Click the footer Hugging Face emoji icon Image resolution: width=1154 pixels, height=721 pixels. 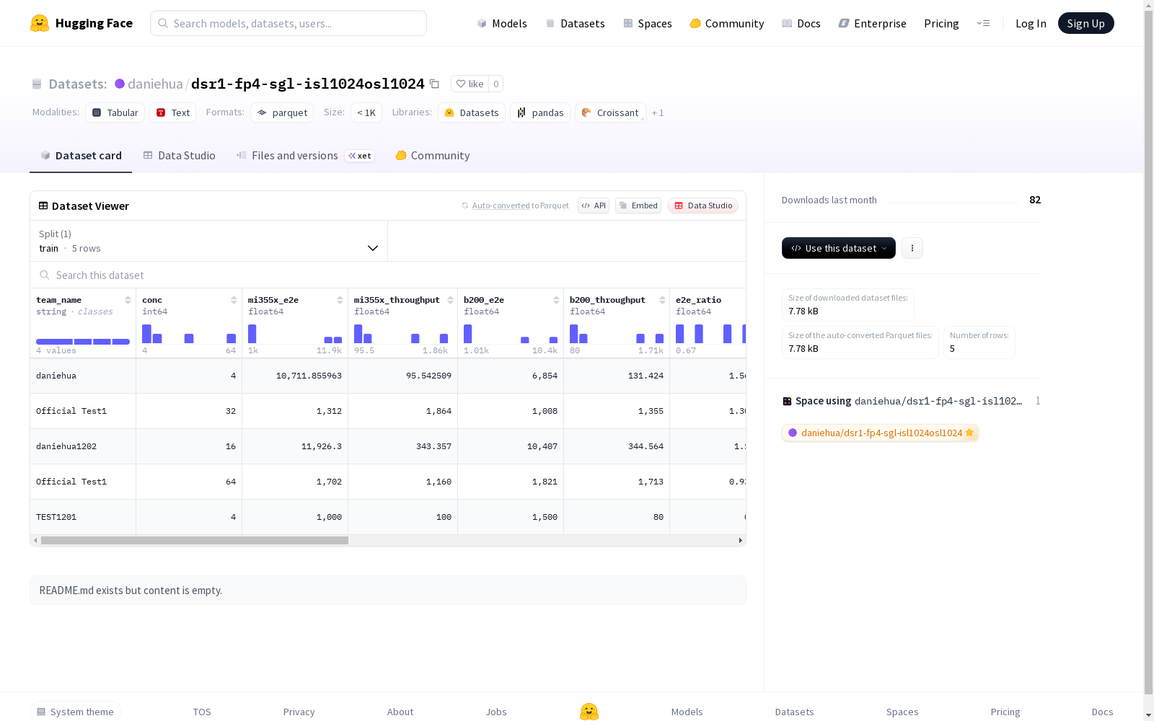589,712
